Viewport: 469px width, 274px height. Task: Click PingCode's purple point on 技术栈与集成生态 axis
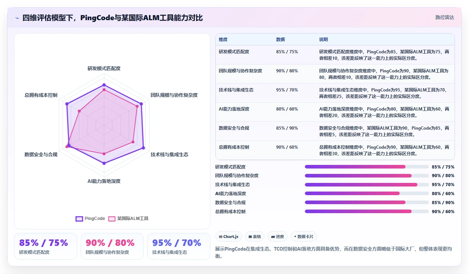(143, 148)
